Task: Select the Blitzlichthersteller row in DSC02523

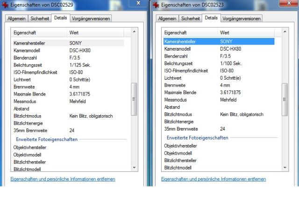Action: 219,160
